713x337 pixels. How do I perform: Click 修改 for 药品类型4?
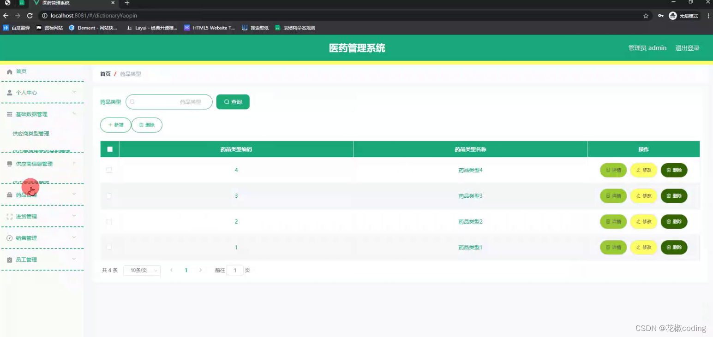pos(644,170)
